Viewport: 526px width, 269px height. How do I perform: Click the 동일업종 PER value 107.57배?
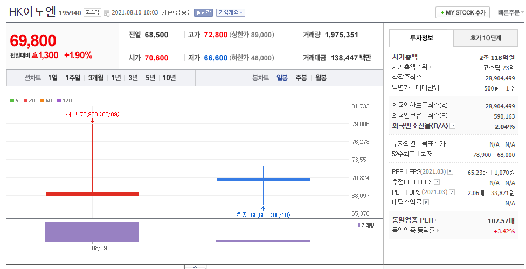(501, 220)
